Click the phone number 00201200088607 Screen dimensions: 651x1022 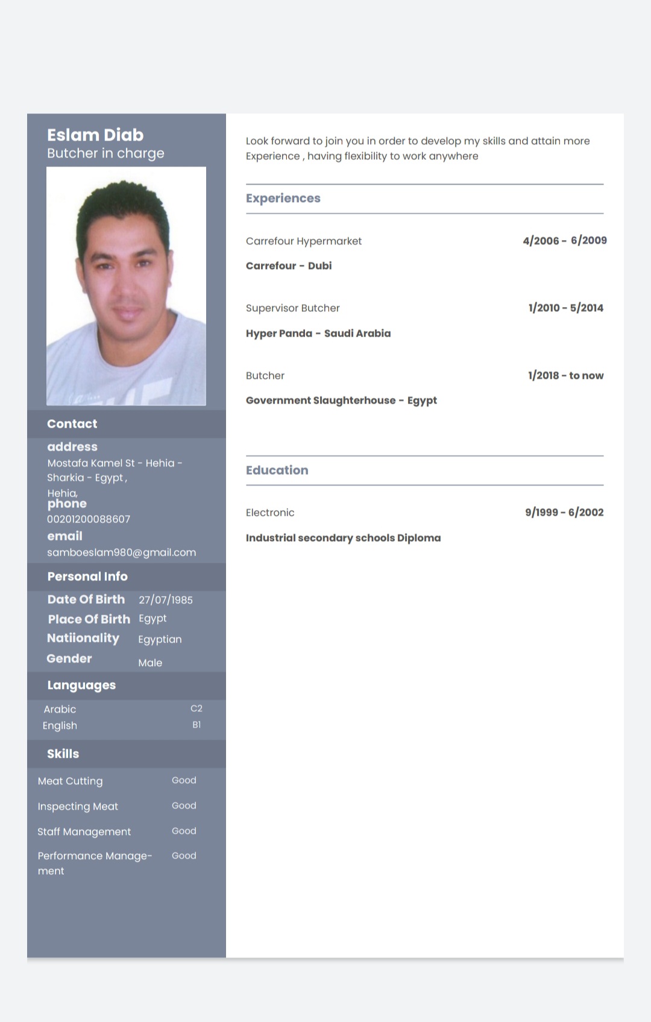coord(89,519)
